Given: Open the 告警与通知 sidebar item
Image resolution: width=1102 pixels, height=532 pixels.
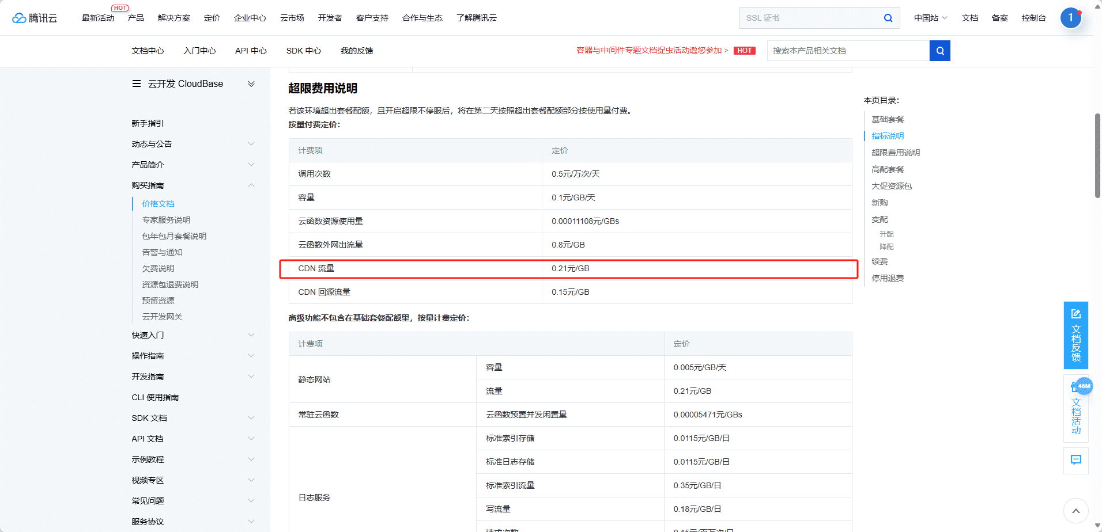Looking at the screenshot, I should click(x=162, y=252).
